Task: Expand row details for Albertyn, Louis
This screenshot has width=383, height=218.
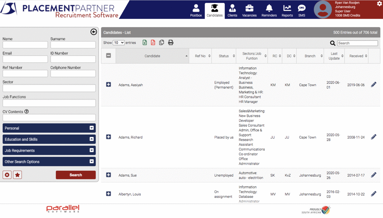Action: [x=109, y=194]
